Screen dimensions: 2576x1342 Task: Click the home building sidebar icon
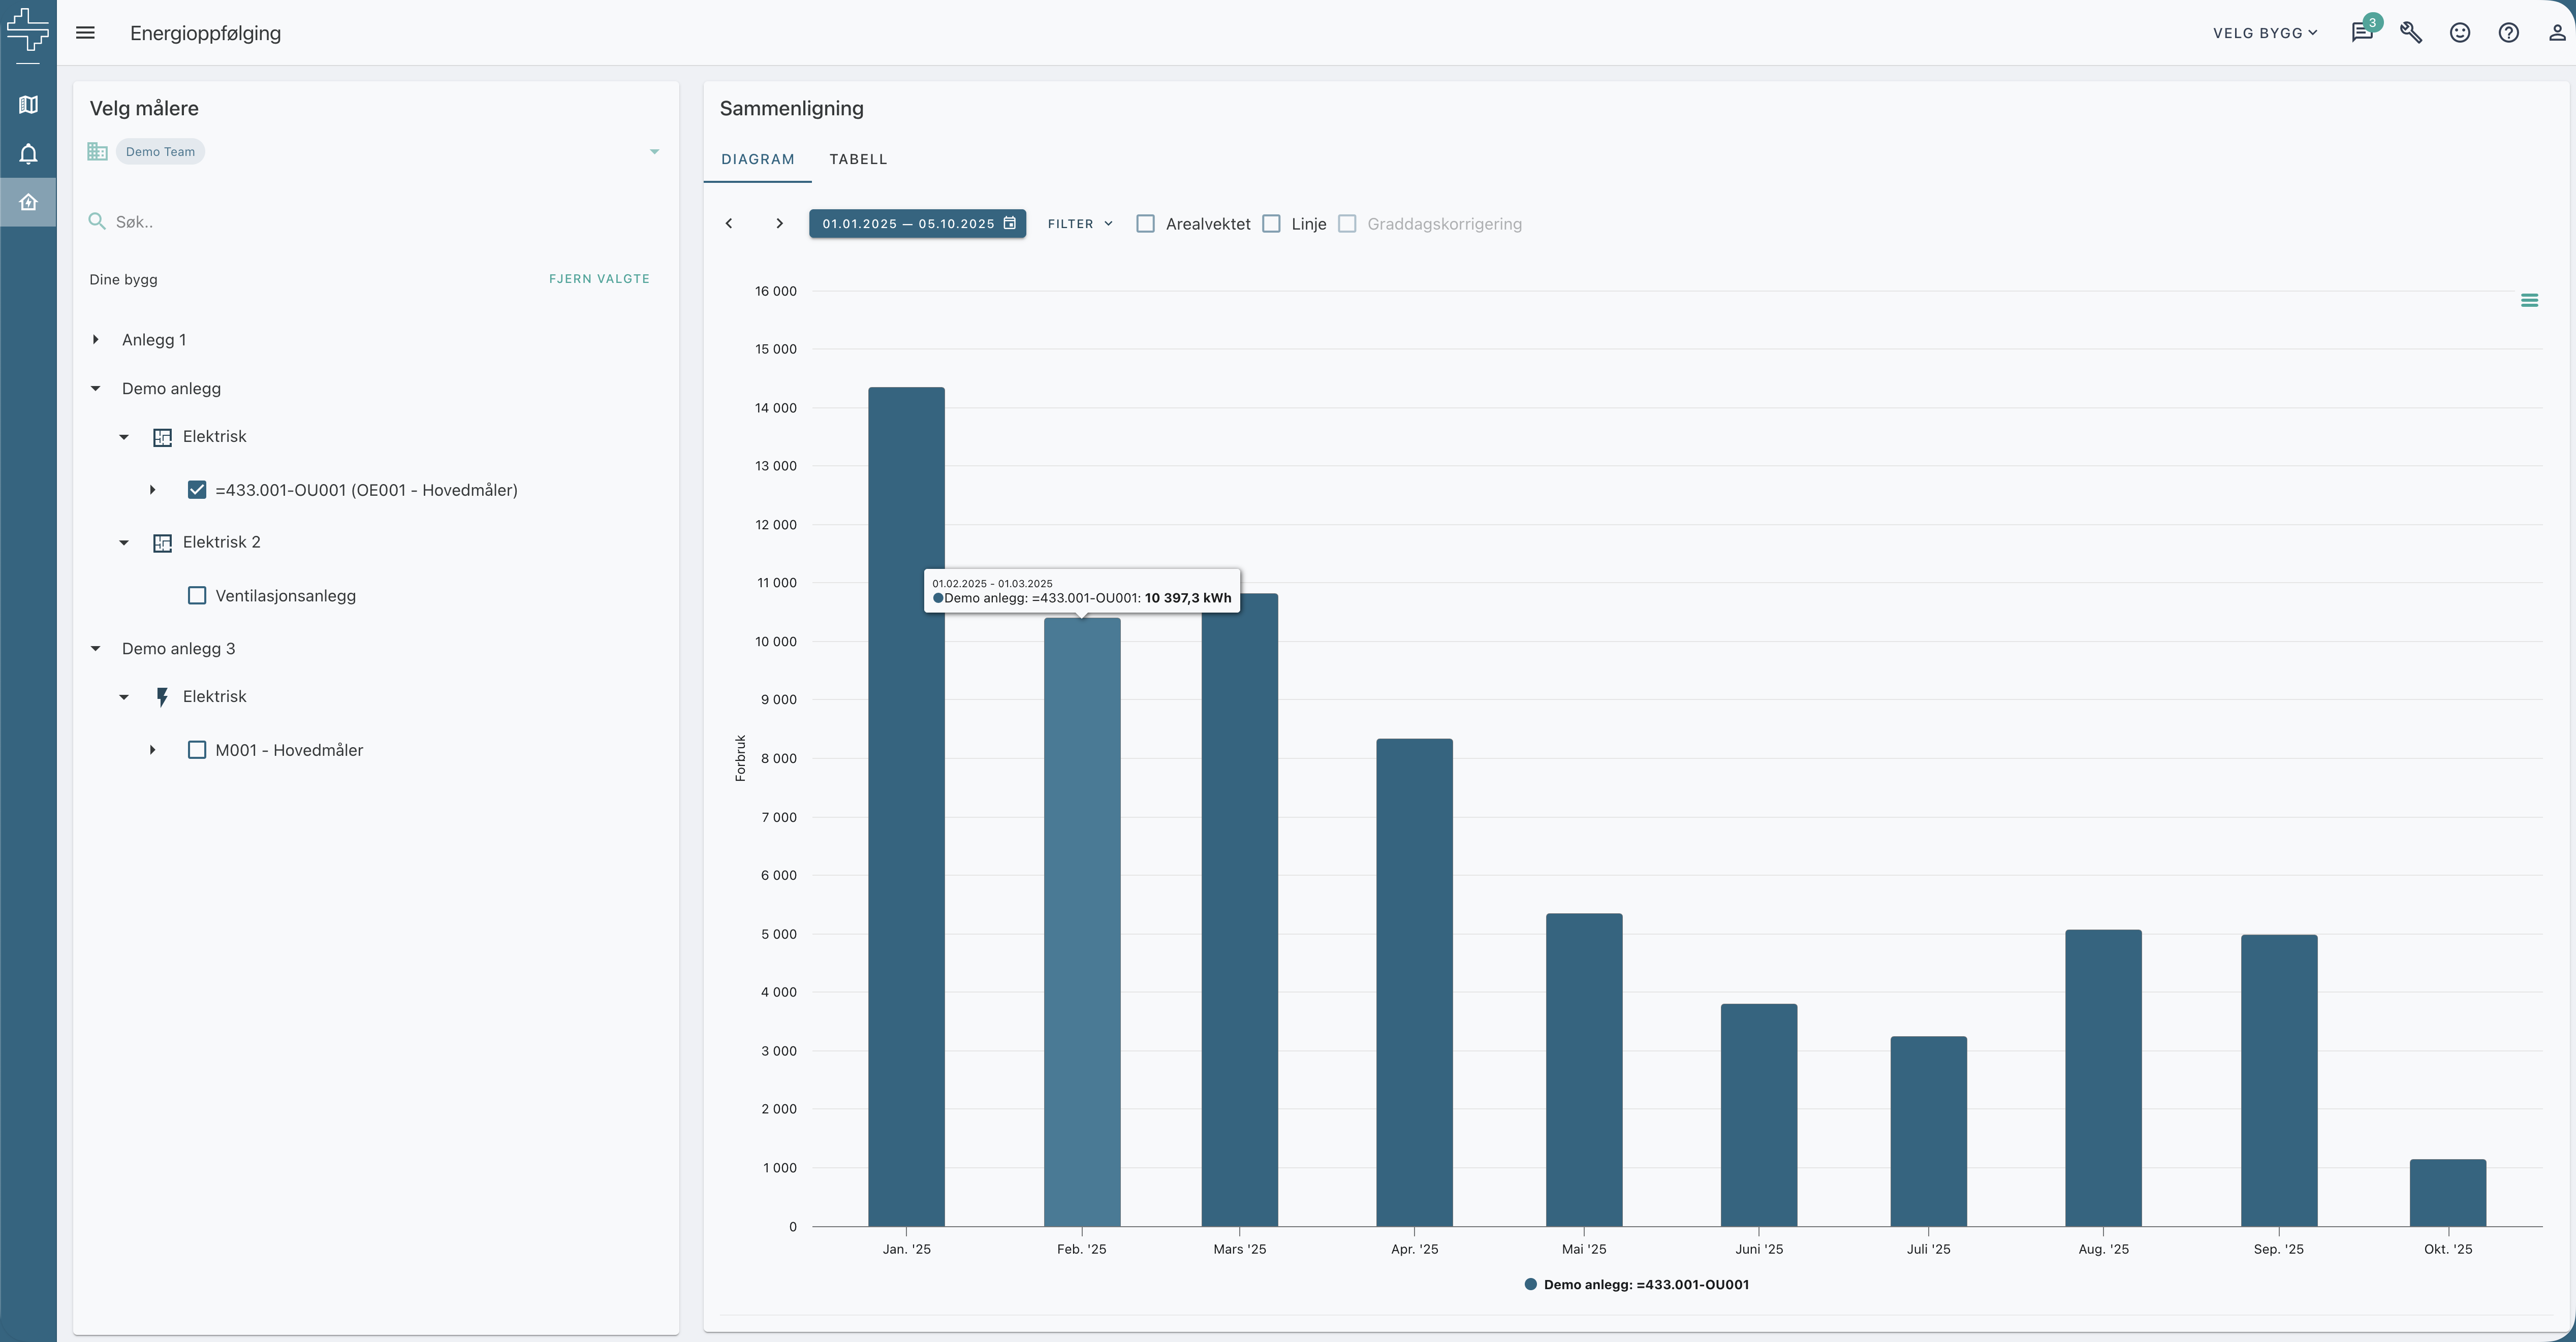coord(28,202)
